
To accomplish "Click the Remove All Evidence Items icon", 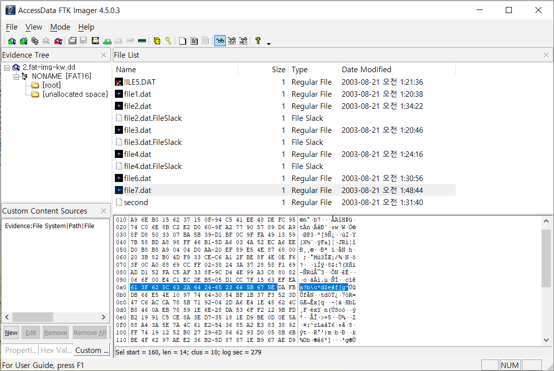I will pos(58,41).
